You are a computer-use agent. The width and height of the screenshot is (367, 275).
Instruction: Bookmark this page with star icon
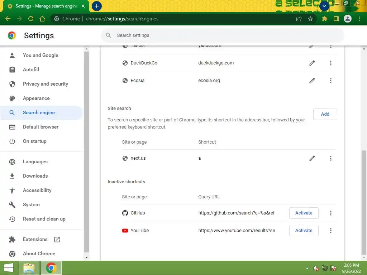[x=310, y=19]
